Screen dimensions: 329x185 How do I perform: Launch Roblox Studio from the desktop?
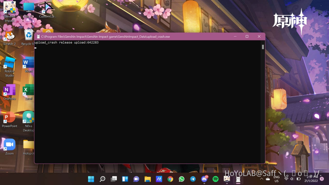tap(10, 63)
